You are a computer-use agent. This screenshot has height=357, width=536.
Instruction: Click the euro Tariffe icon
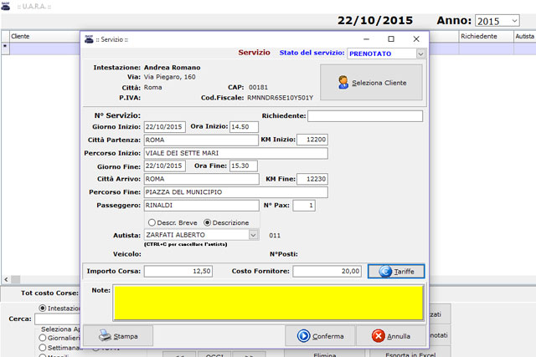(x=385, y=272)
